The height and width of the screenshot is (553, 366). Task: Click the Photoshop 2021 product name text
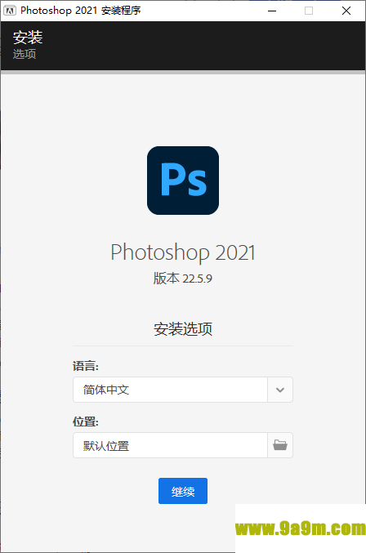pos(183,252)
